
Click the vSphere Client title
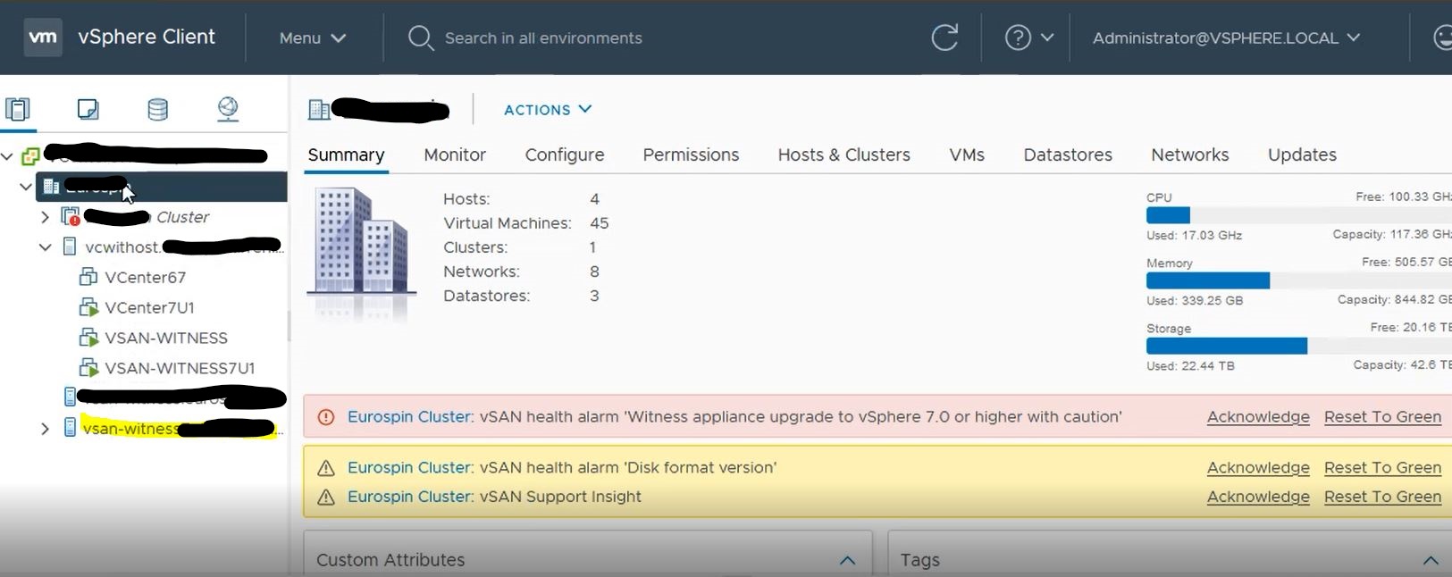[147, 37]
